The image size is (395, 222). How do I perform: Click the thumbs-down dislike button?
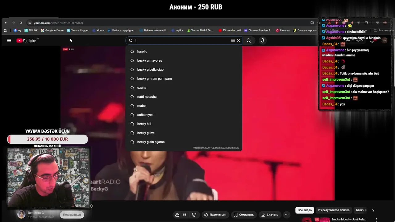[x=194, y=215]
